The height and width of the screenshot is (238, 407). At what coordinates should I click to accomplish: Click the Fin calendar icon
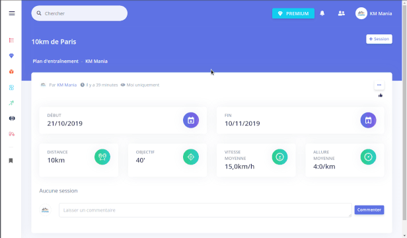[x=368, y=120]
